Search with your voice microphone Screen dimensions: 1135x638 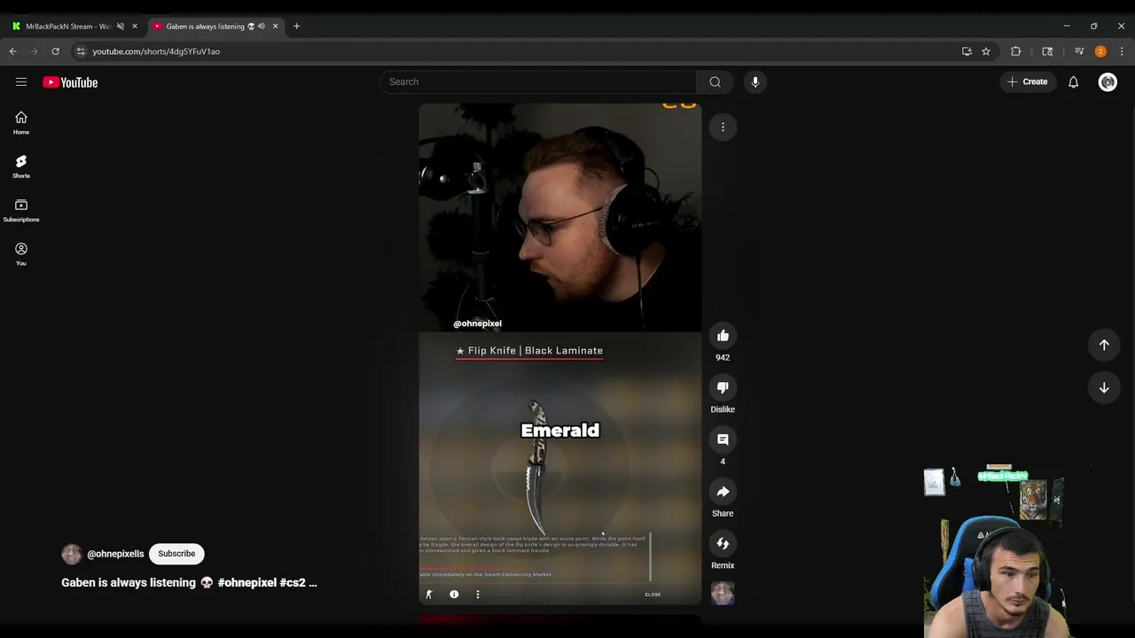pyautogui.click(x=755, y=82)
